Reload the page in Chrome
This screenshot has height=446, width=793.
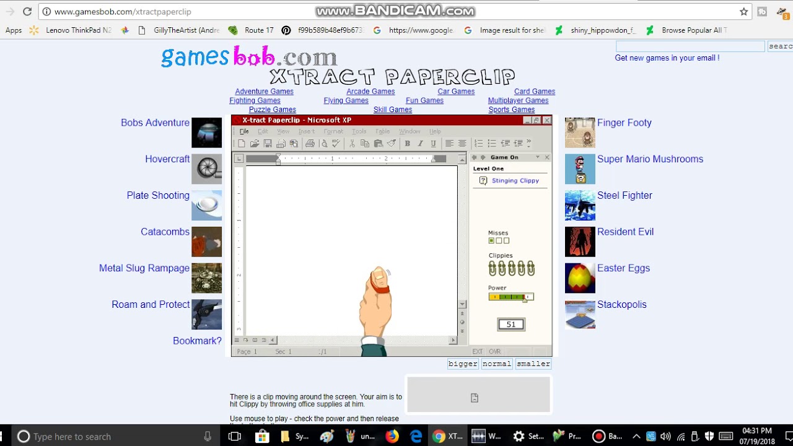[x=27, y=11]
